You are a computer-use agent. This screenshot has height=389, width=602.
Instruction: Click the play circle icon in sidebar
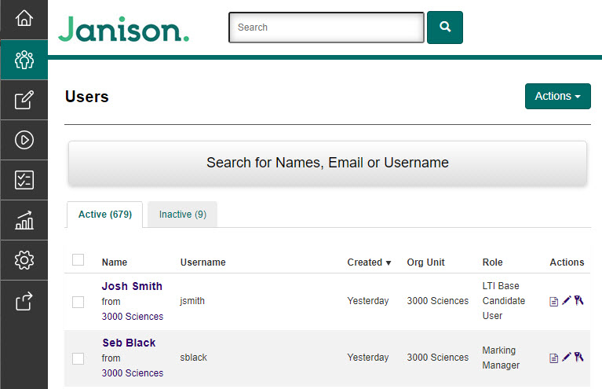coord(24,140)
